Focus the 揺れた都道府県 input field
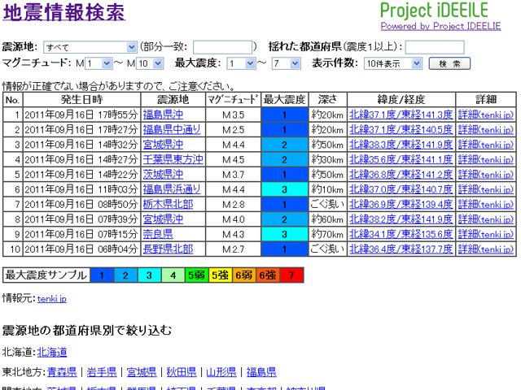521x390 pixels. tap(434, 47)
